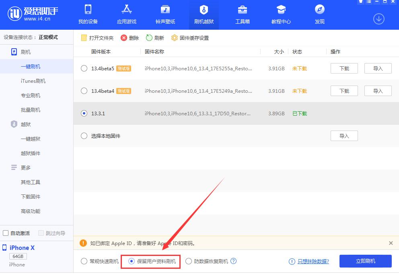Open 铃声壁纸 (Ringtones & Wallpapers)
399x274 pixels.
(x=165, y=15)
